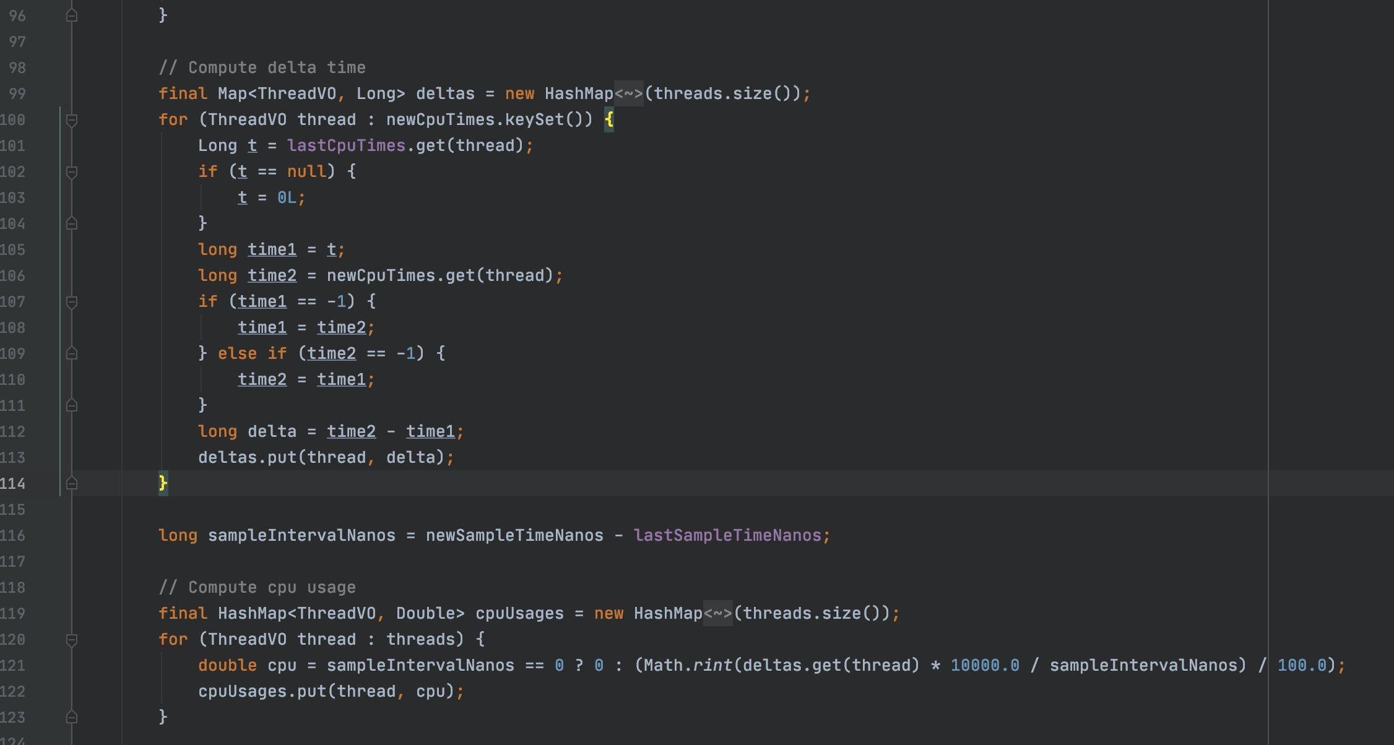Collapse the if block fold marker at line 102
The width and height of the screenshot is (1394, 745).
(72, 172)
